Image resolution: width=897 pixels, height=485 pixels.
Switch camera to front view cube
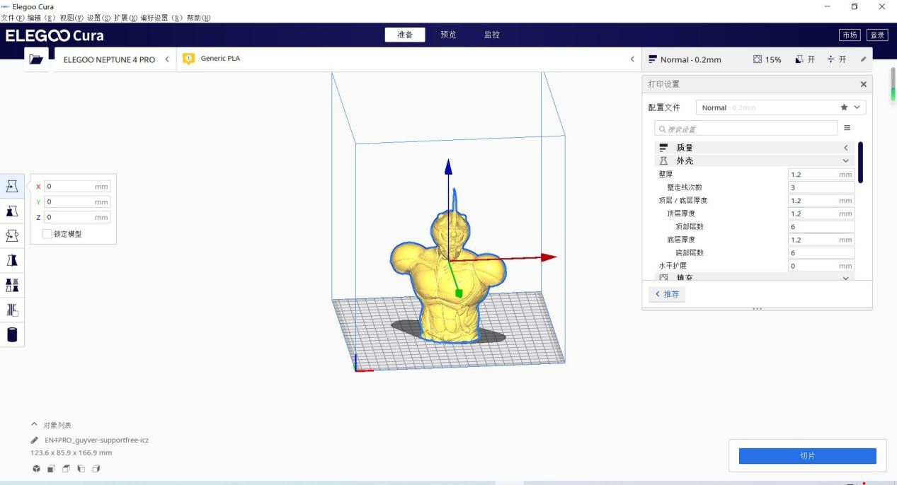pyautogui.click(x=51, y=469)
